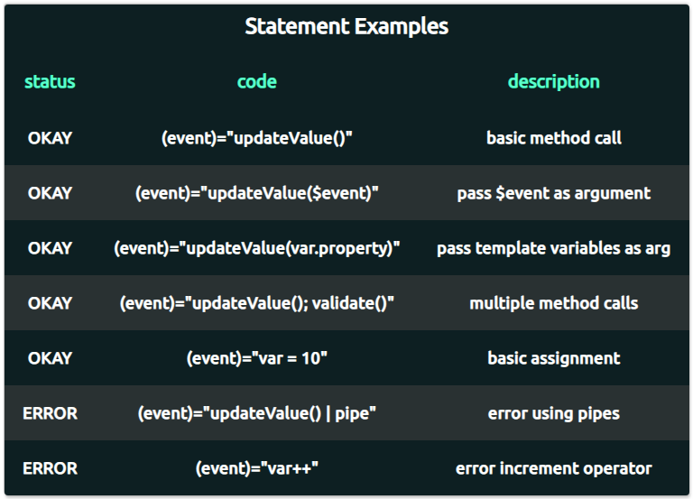Select the status column header
Viewport: 693px width, 499px height.
50,82
